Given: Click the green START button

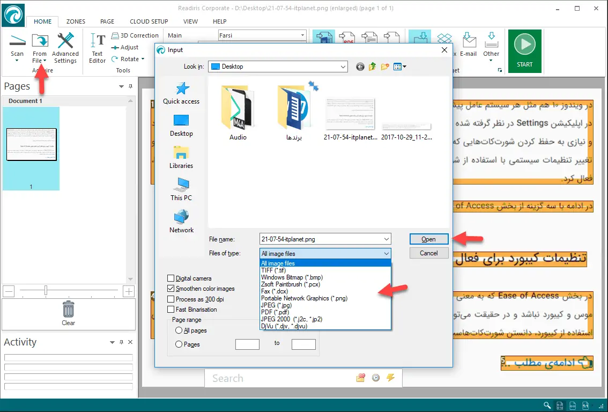Looking at the screenshot, I should tap(525, 51).
